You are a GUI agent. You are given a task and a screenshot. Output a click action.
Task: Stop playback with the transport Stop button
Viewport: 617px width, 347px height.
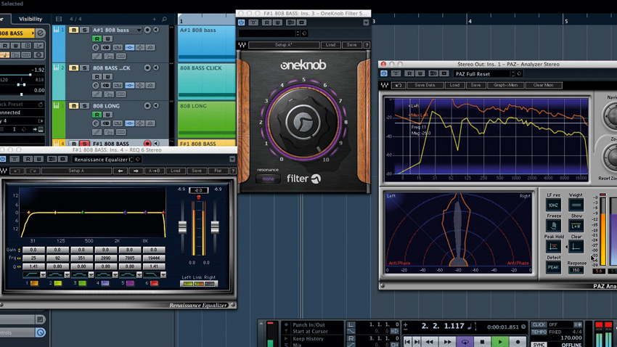482,341
